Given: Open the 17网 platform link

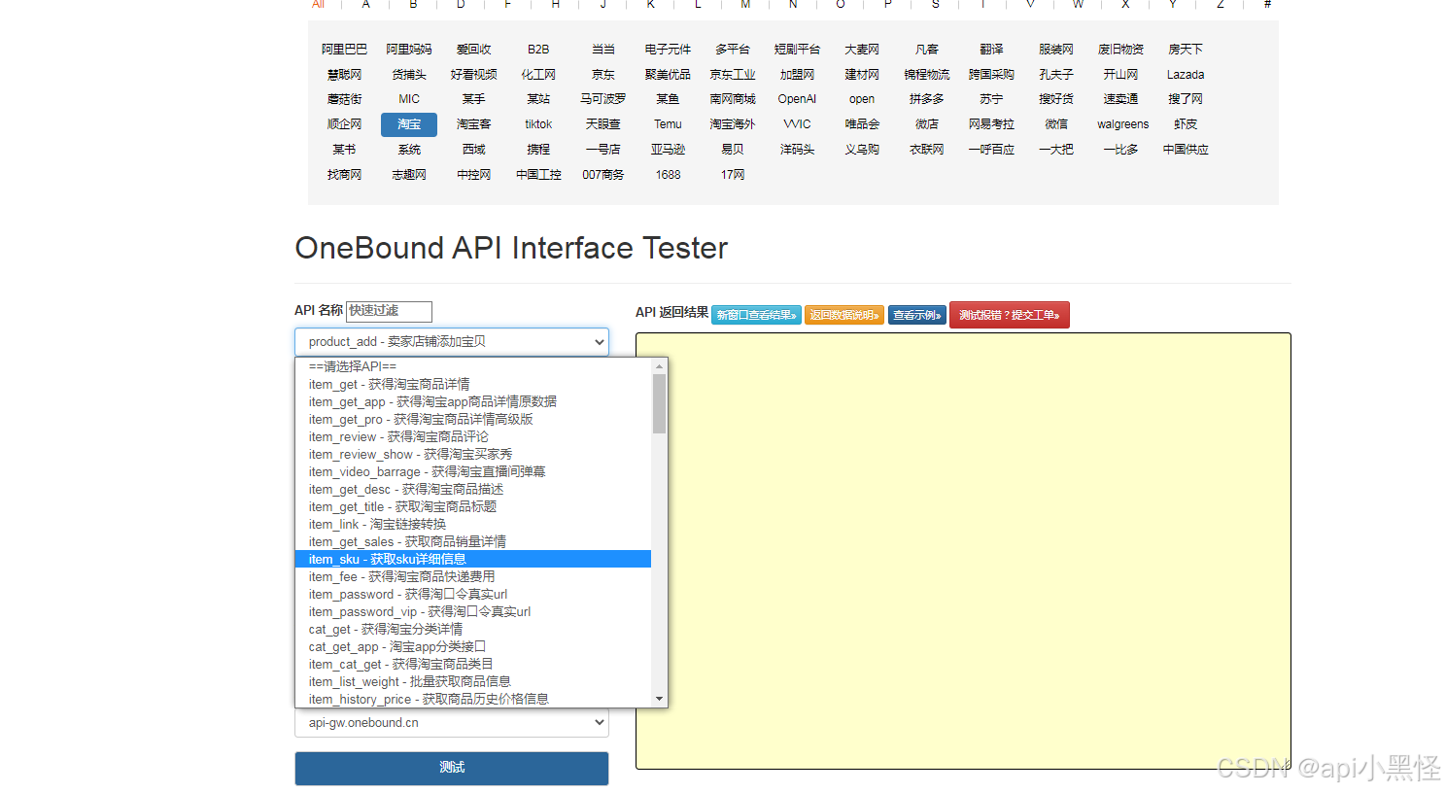Looking at the screenshot, I should [733, 175].
